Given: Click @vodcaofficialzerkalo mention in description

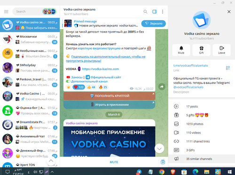Looking at the screenshot, I should click(188, 87).
